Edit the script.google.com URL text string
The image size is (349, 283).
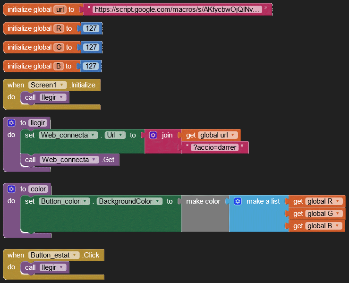click(x=177, y=9)
